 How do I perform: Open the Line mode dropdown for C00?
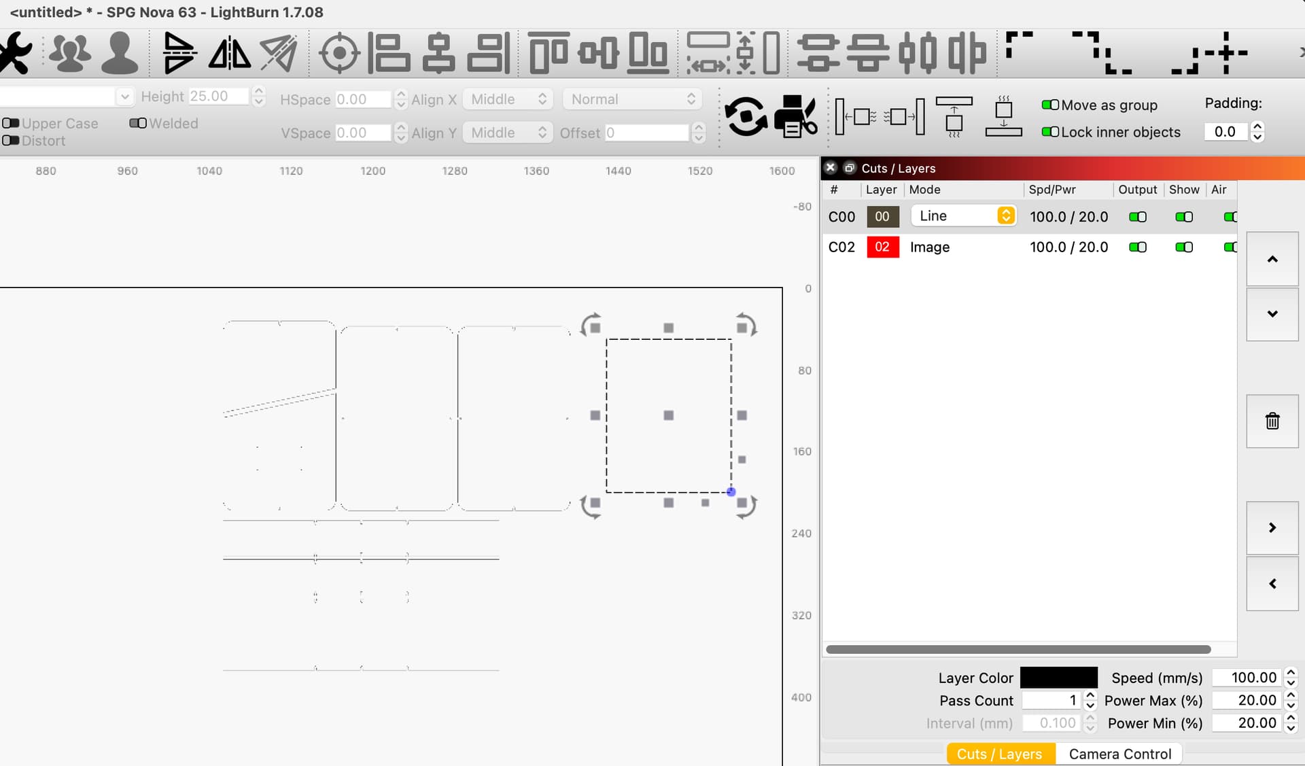[x=963, y=215]
